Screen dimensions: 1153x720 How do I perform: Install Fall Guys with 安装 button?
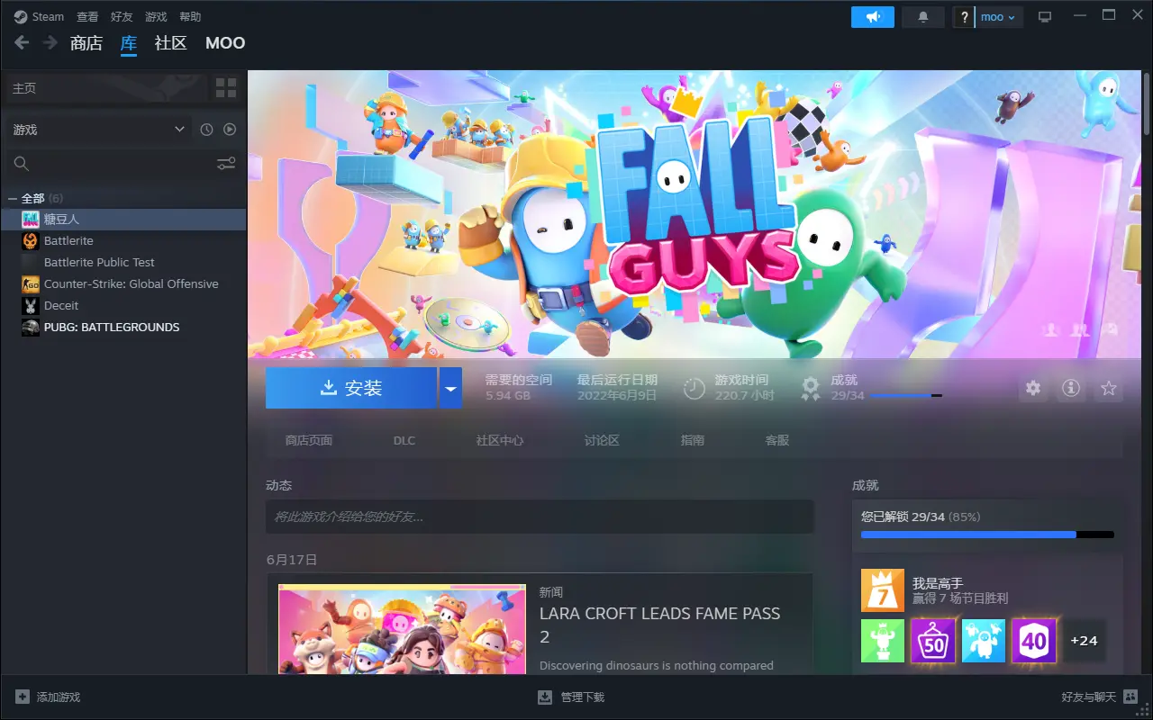[351, 388]
